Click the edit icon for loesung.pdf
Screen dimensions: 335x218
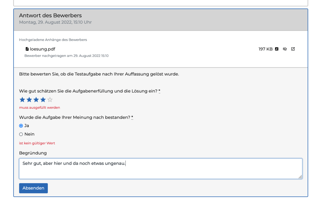277,49
